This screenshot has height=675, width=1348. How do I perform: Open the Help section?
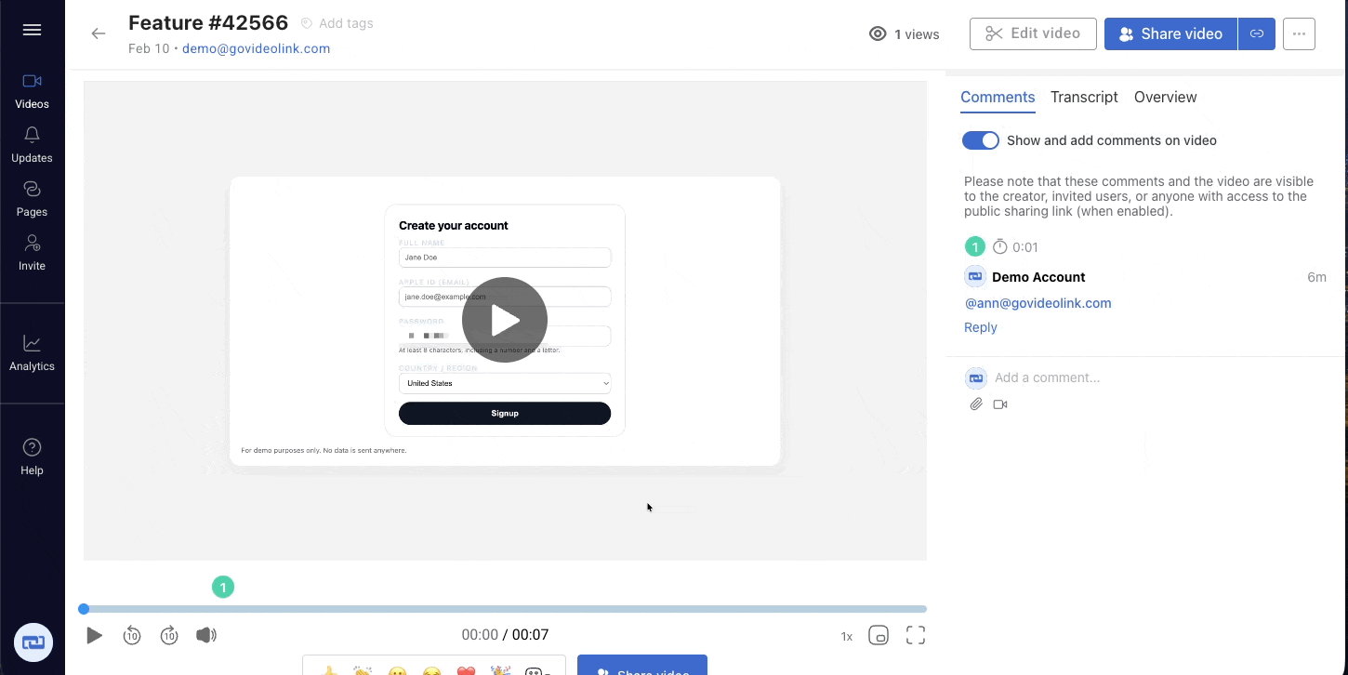pyautogui.click(x=32, y=457)
